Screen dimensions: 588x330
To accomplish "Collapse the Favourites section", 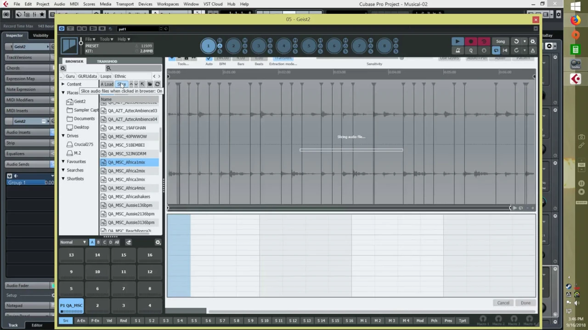I will (x=63, y=161).
